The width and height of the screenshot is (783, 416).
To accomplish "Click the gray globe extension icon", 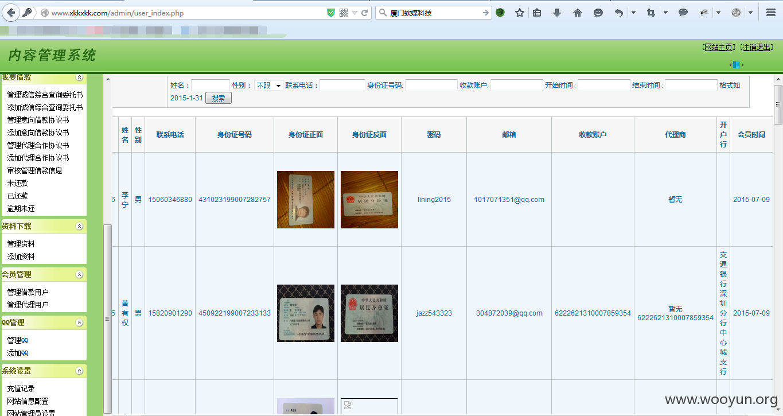I will [736, 13].
